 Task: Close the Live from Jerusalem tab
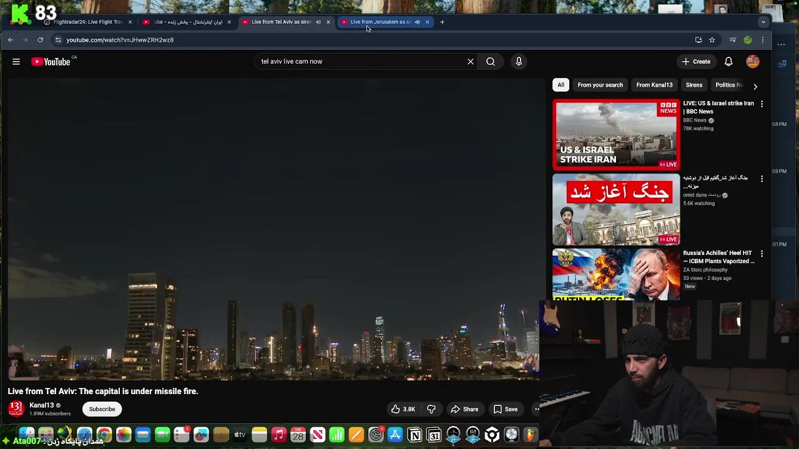coord(427,22)
